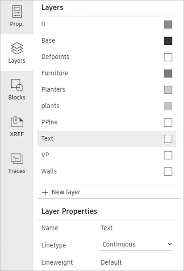Click the Linetype dropdown chevron arrow

coord(169,244)
